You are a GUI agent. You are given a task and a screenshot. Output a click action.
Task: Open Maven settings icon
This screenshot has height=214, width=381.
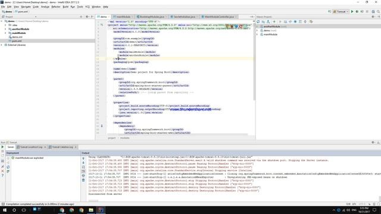(311, 21)
